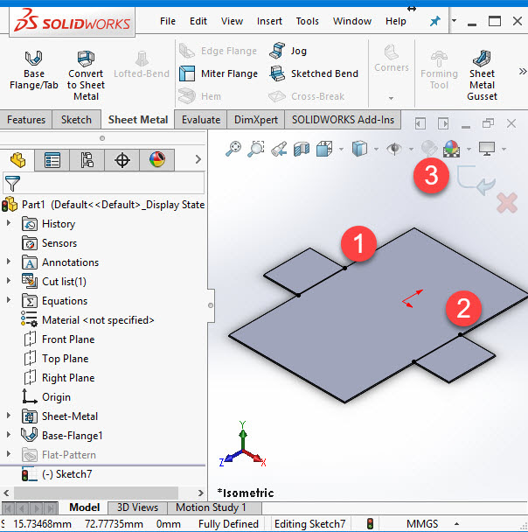Viewport: 528px width, 532px height.
Task: Open the Sheet Metal Gusset tool
Action: click(x=482, y=75)
